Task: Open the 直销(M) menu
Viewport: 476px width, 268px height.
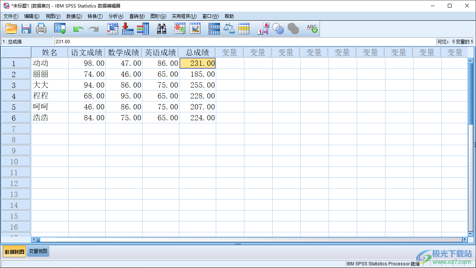Action: [x=137, y=16]
